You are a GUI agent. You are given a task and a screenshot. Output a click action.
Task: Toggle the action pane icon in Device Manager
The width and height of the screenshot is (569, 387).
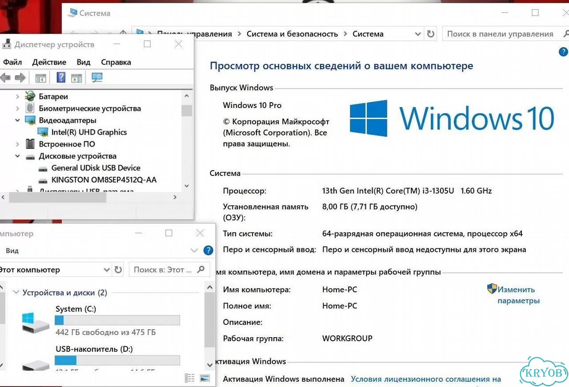[76, 78]
